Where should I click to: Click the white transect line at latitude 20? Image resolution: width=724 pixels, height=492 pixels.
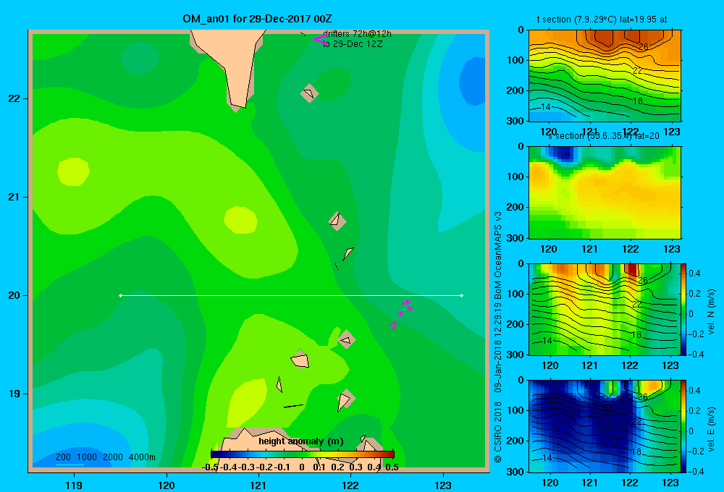tap(291, 295)
